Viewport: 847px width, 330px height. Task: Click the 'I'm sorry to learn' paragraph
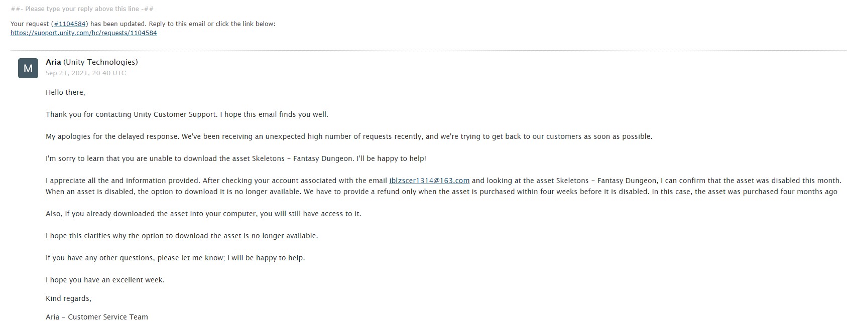click(x=236, y=158)
